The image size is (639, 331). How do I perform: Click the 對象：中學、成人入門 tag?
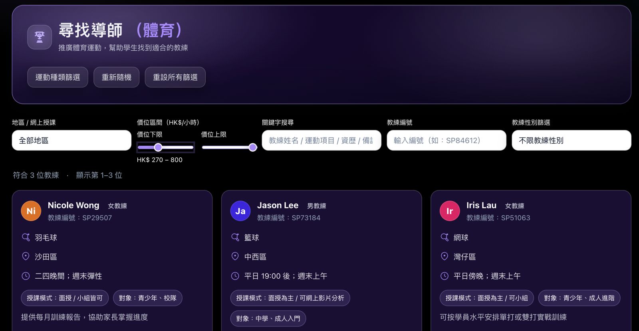268,318
